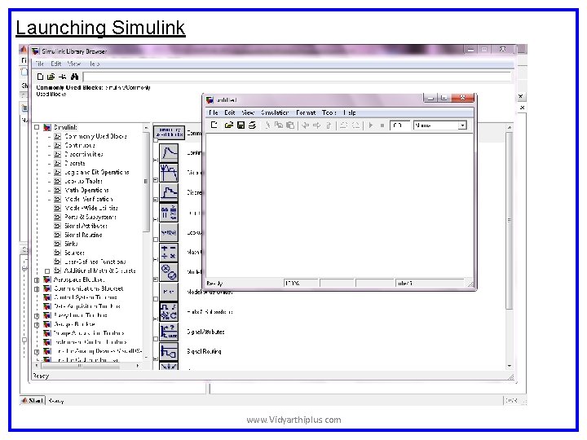The image size is (587, 440).
Task: Open the Commonly Used Blocks library icon
Action: pos(169,132)
